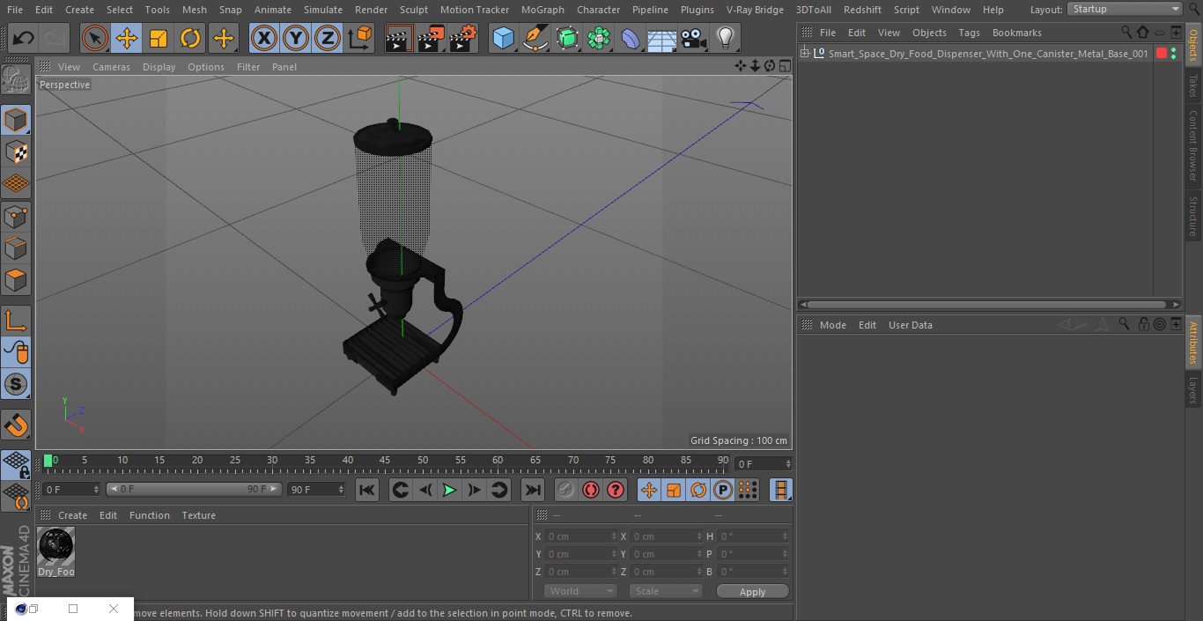Add a Cube primitive object
Image resolution: width=1203 pixels, height=621 pixels.
point(503,38)
